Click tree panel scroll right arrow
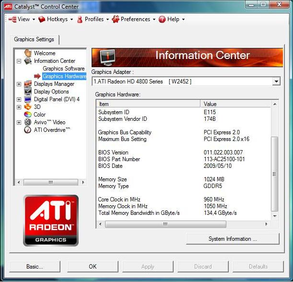This screenshot has height=282, width=293. click(x=83, y=182)
